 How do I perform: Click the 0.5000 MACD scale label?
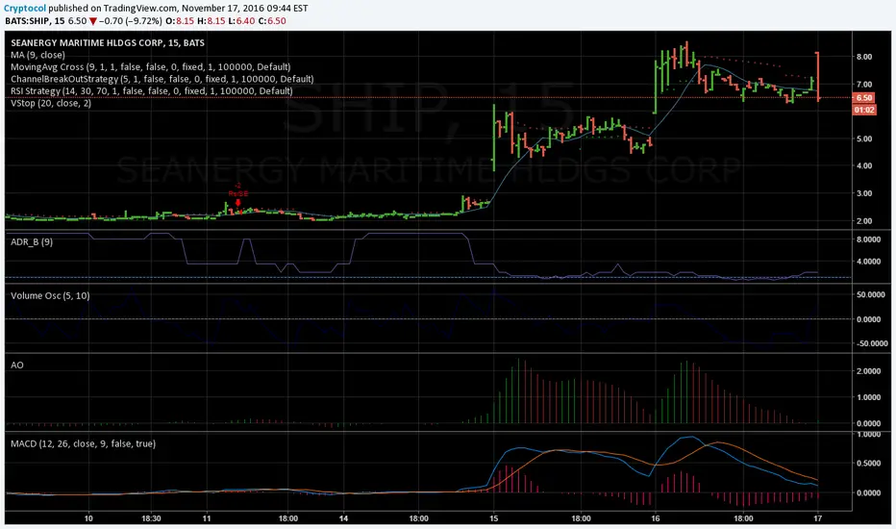point(870,464)
